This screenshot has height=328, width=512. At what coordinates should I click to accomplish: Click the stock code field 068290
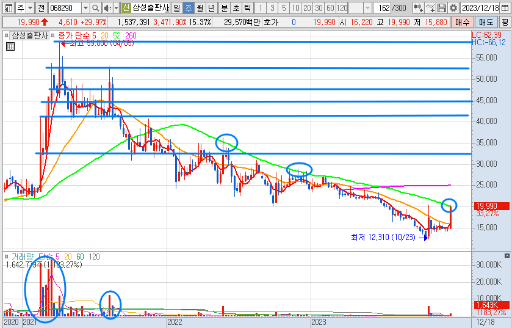[65, 8]
